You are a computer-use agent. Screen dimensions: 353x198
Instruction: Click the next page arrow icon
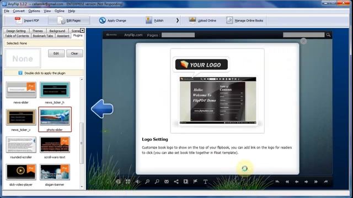[x=306, y=182]
